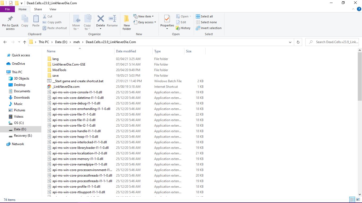Click Select all in ribbon
The width and height of the screenshot is (362, 203).
(204, 16)
